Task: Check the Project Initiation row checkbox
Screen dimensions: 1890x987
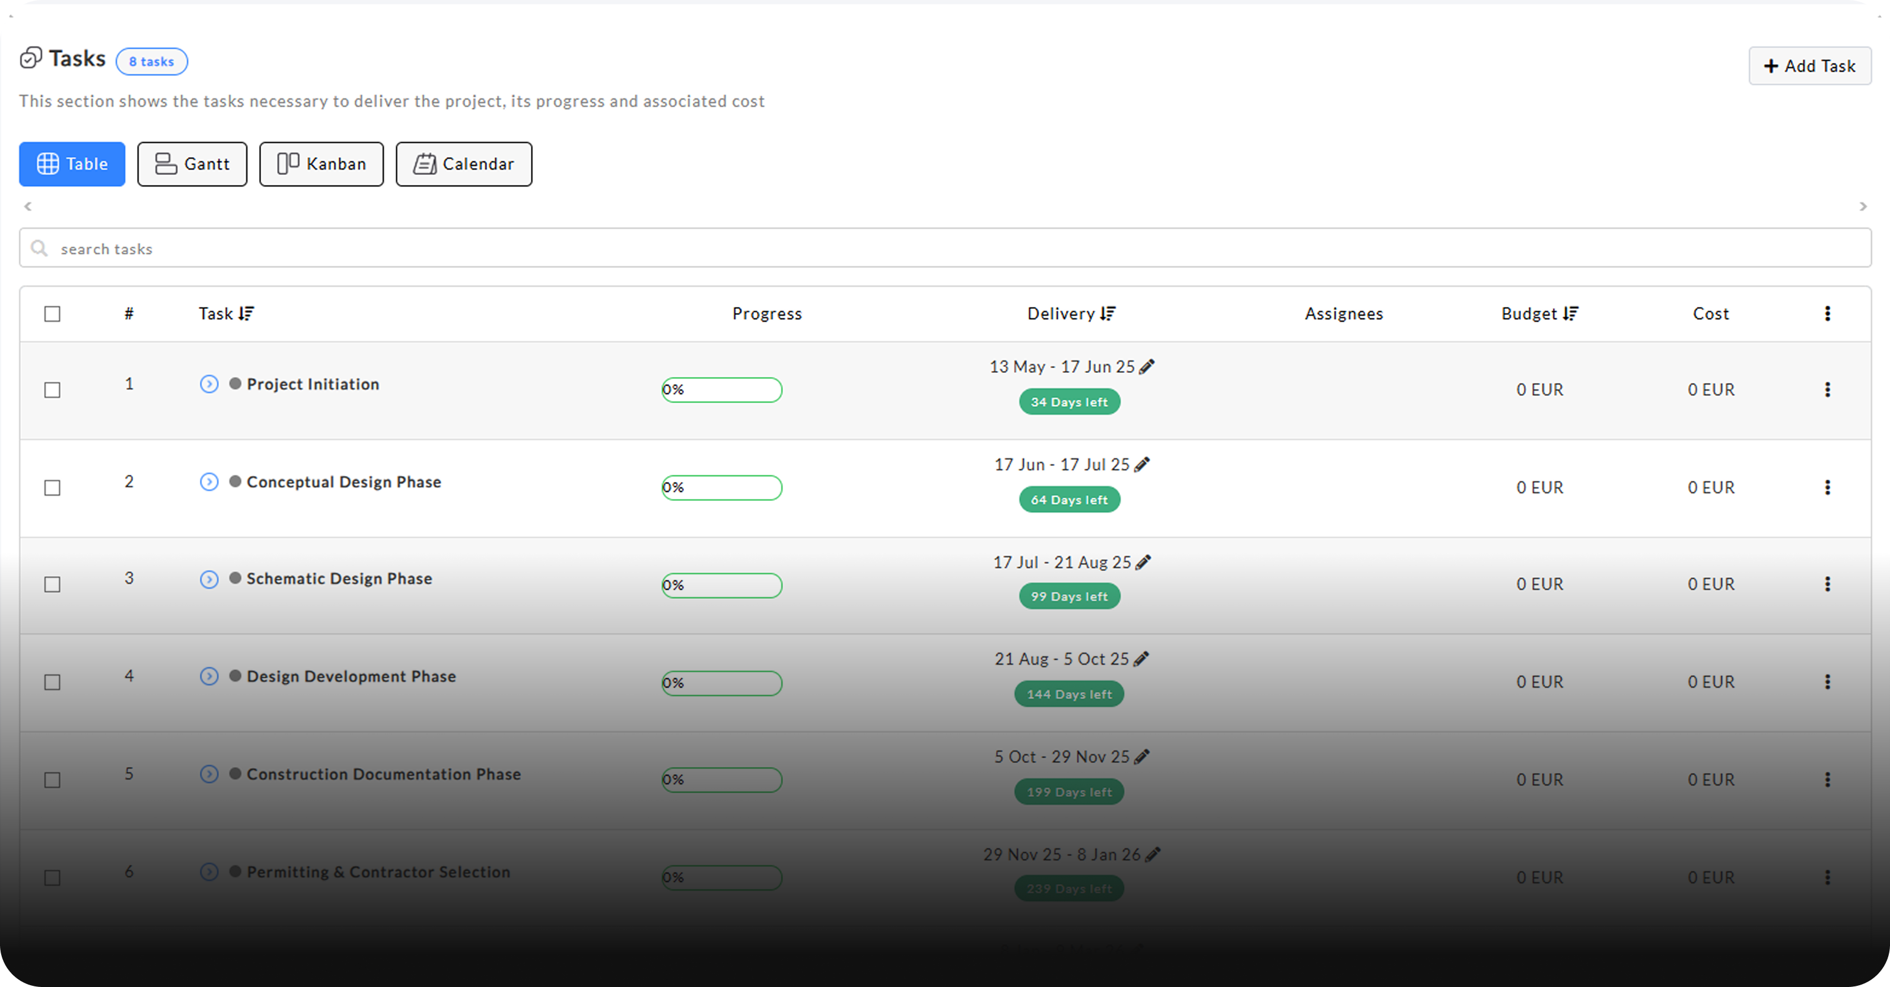Action: 52,389
